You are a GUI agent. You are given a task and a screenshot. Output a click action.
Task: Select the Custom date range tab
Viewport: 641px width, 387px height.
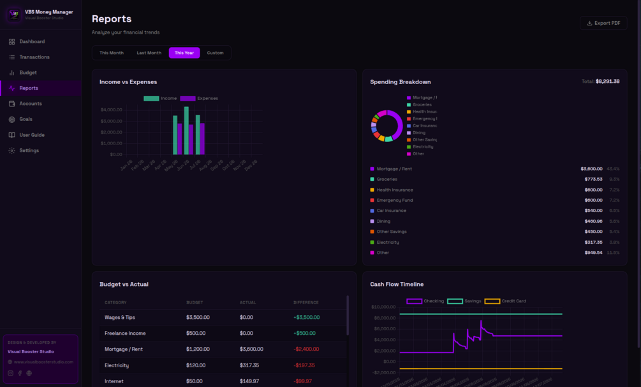tap(215, 53)
